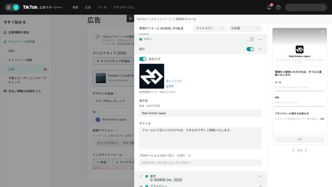The width and height of the screenshot is (332, 187).
Task: Open the ツール menu
Action: tap(102, 7)
